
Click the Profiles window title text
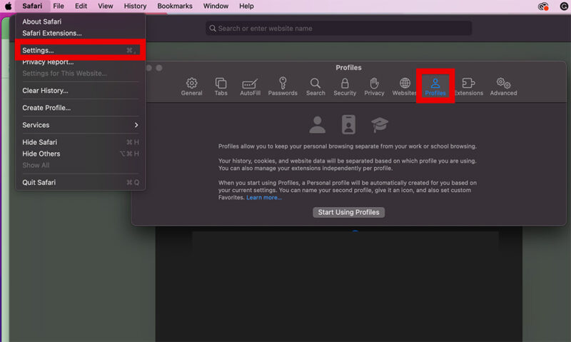[x=348, y=68]
